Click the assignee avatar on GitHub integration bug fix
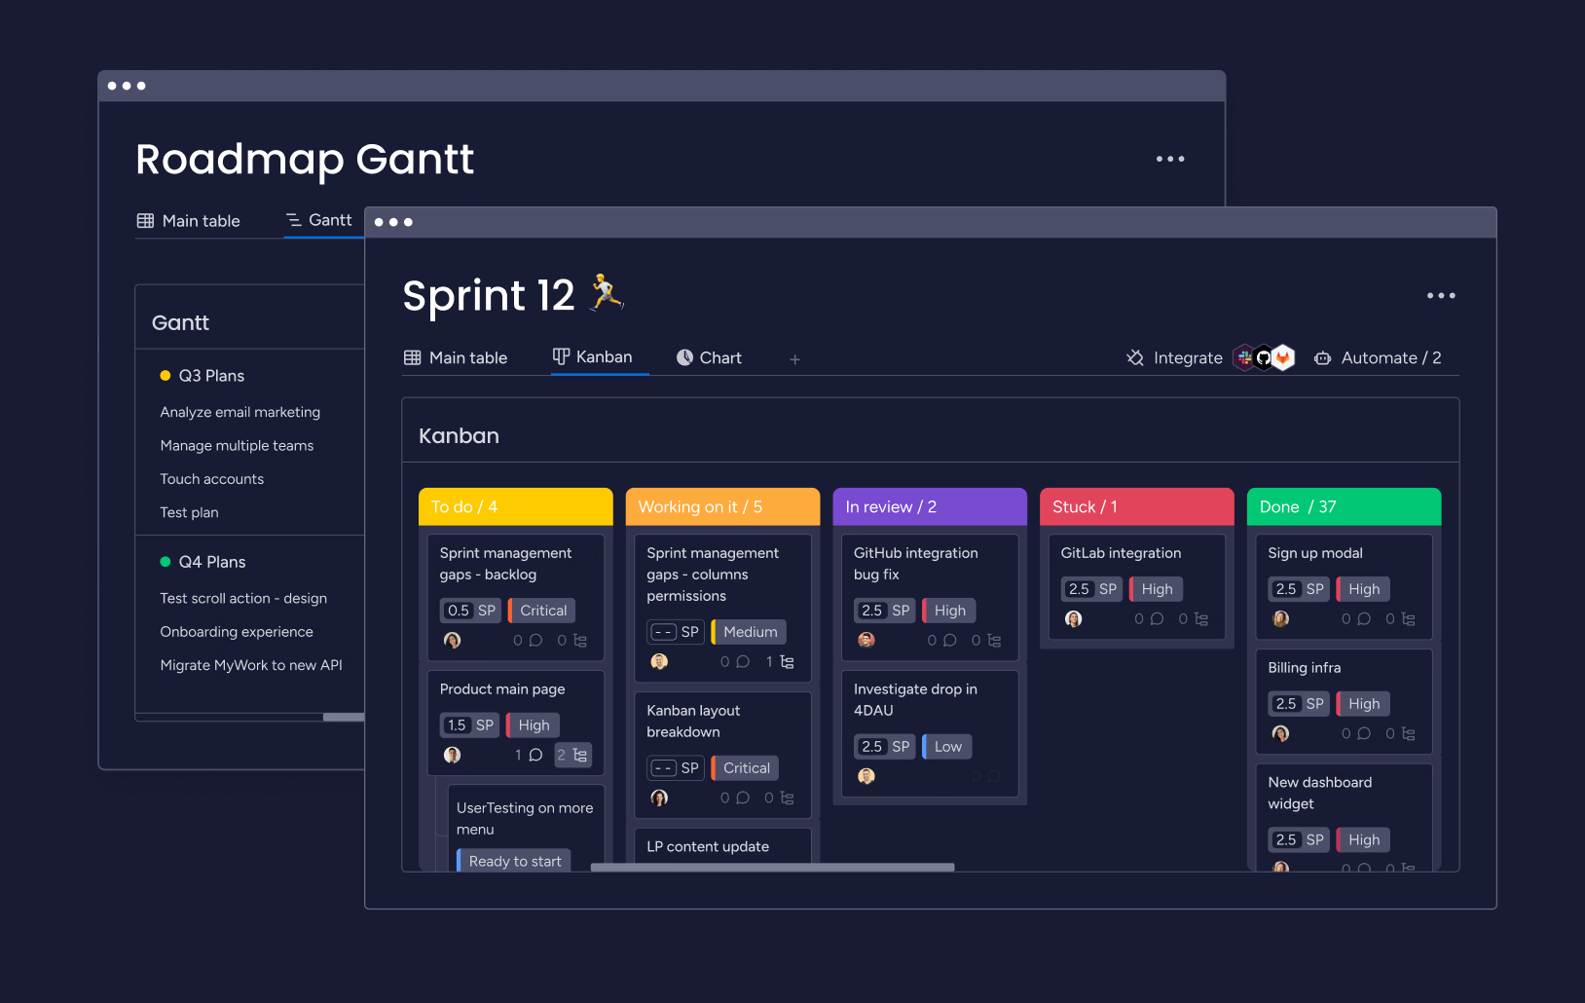Viewport: 1585px width, 1003px height. coord(867,641)
